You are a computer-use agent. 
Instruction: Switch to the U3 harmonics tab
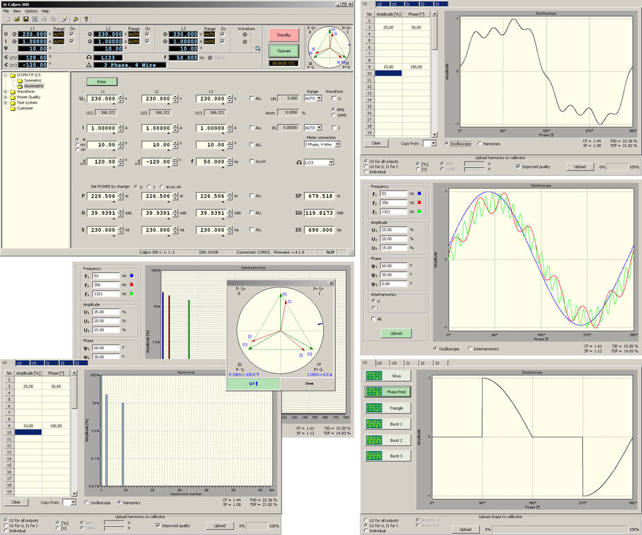pyautogui.click(x=394, y=4)
